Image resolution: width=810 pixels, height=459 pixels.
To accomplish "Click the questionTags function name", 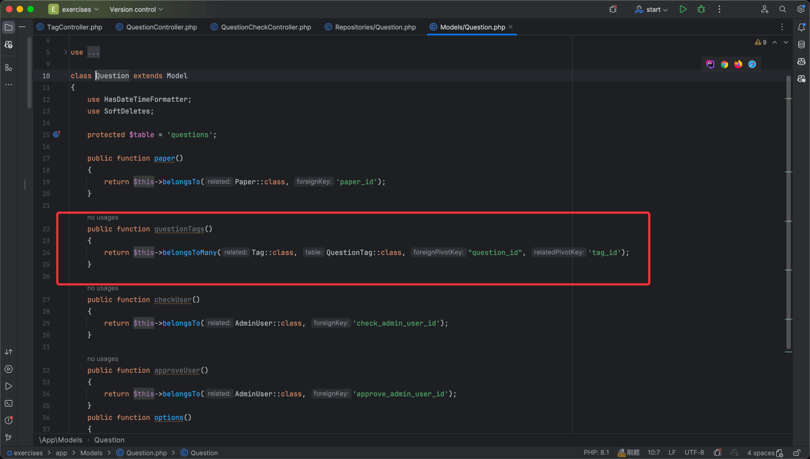I will [179, 229].
